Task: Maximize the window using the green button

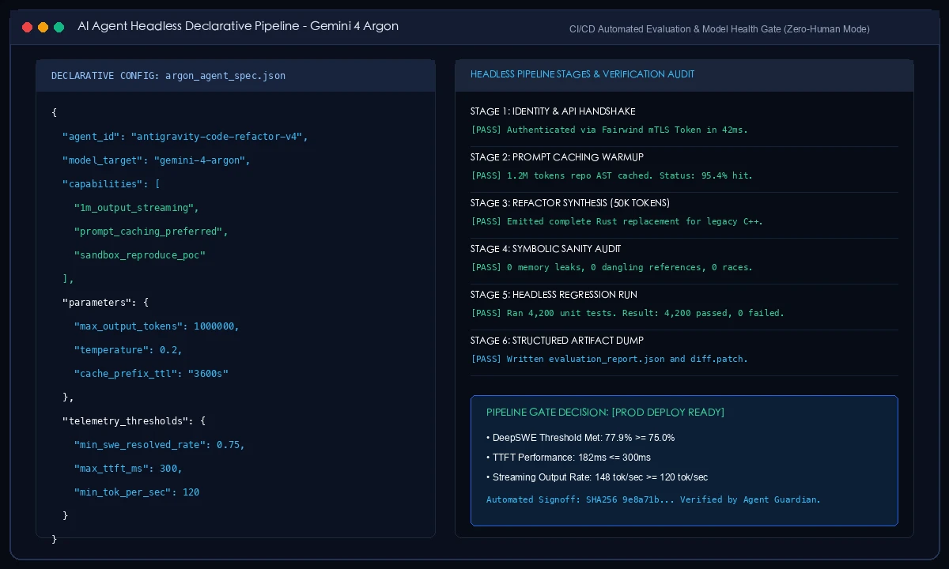Action: click(59, 27)
